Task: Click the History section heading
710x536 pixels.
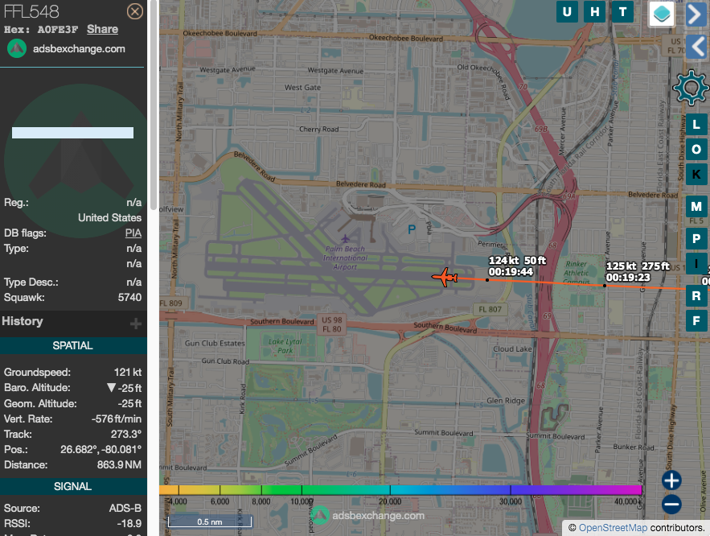Action: (23, 321)
